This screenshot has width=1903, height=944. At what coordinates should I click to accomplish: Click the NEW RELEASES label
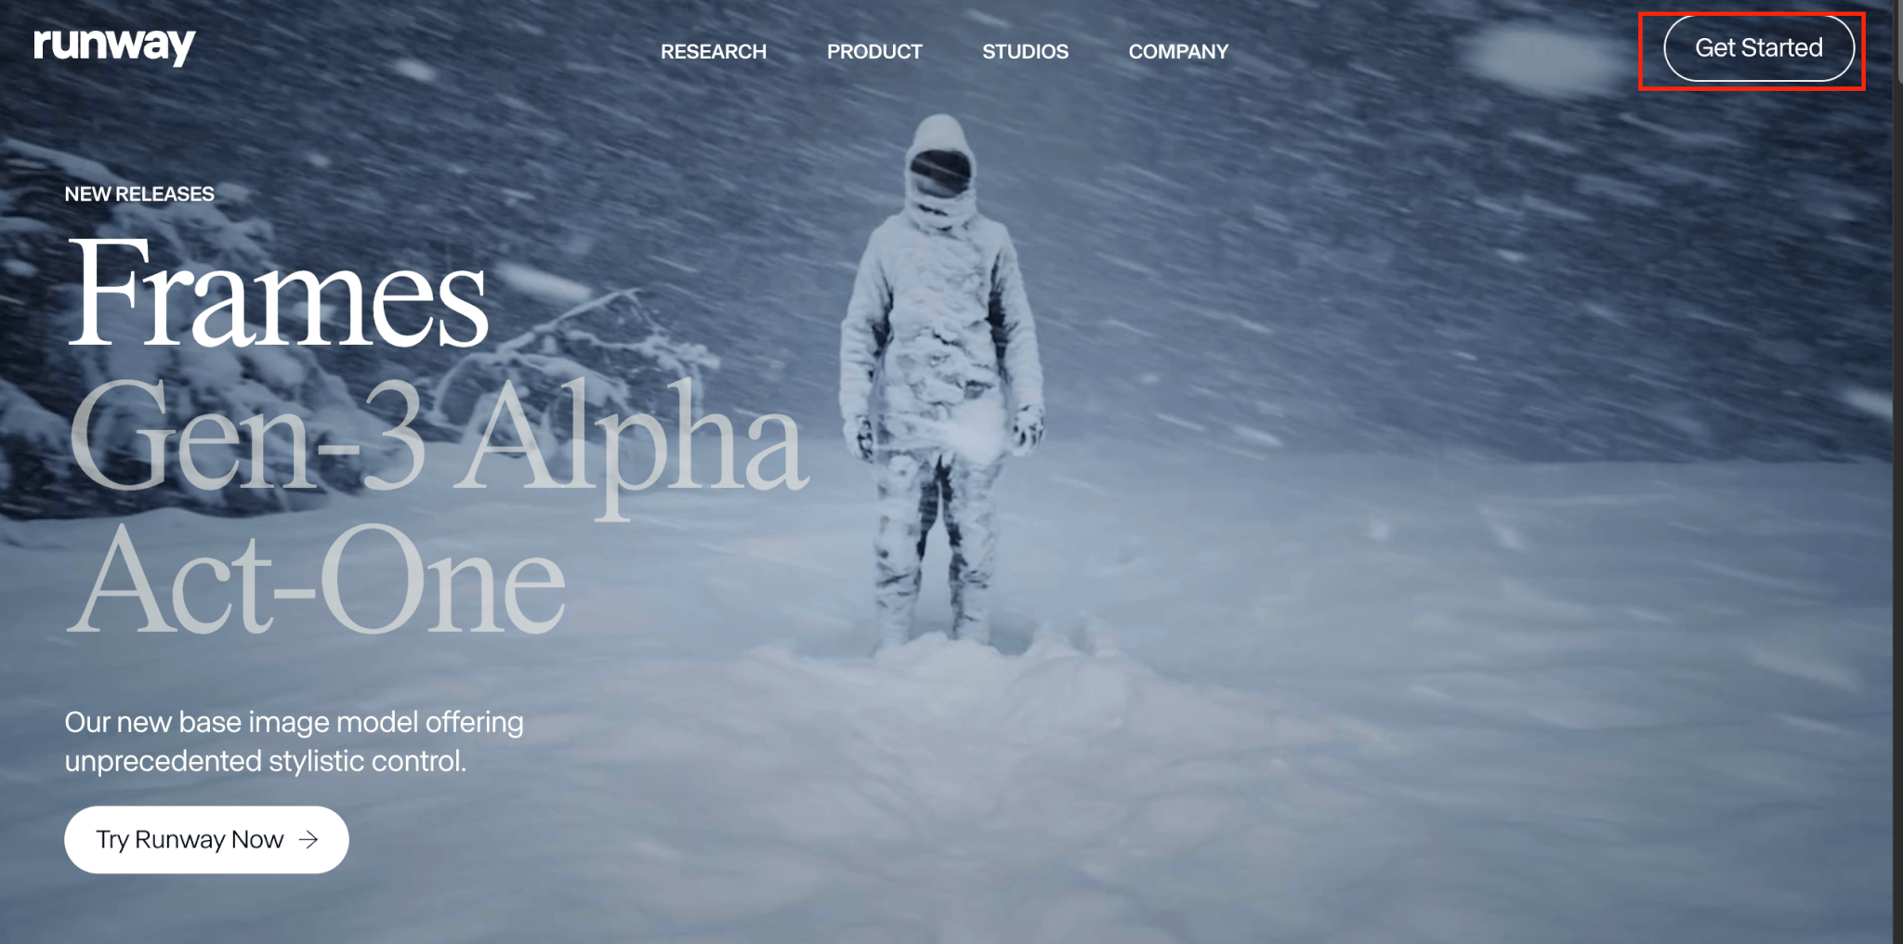[139, 194]
